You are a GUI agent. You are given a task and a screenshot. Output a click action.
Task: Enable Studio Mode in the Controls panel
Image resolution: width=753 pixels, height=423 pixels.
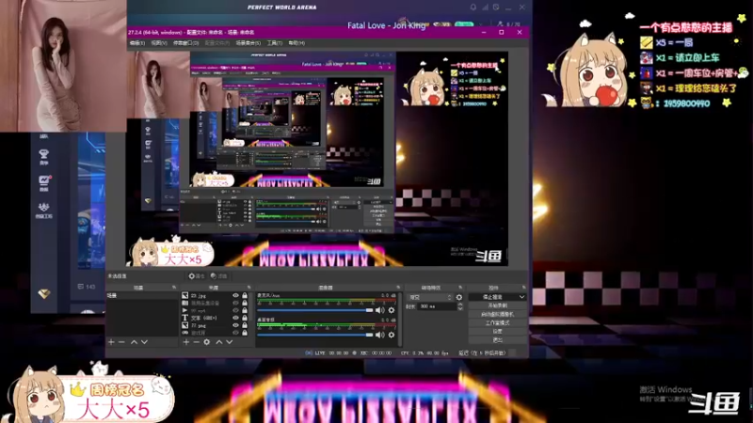point(498,322)
